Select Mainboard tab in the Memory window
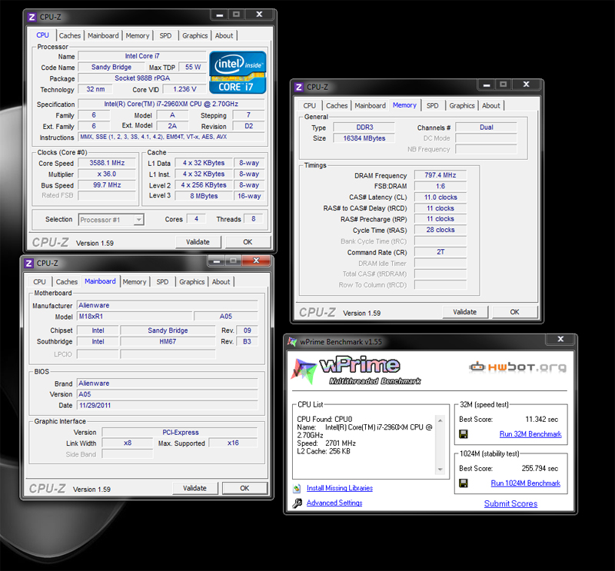The image size is (615, 571). click(x=371, y=106)
